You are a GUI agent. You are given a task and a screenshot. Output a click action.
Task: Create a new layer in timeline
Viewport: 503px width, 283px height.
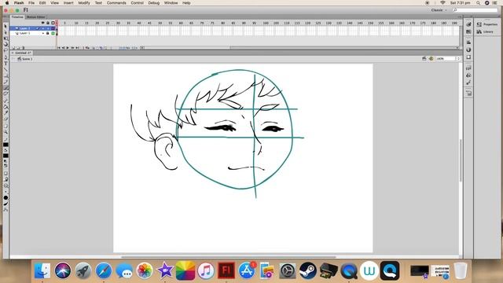[x=13, y=48]
